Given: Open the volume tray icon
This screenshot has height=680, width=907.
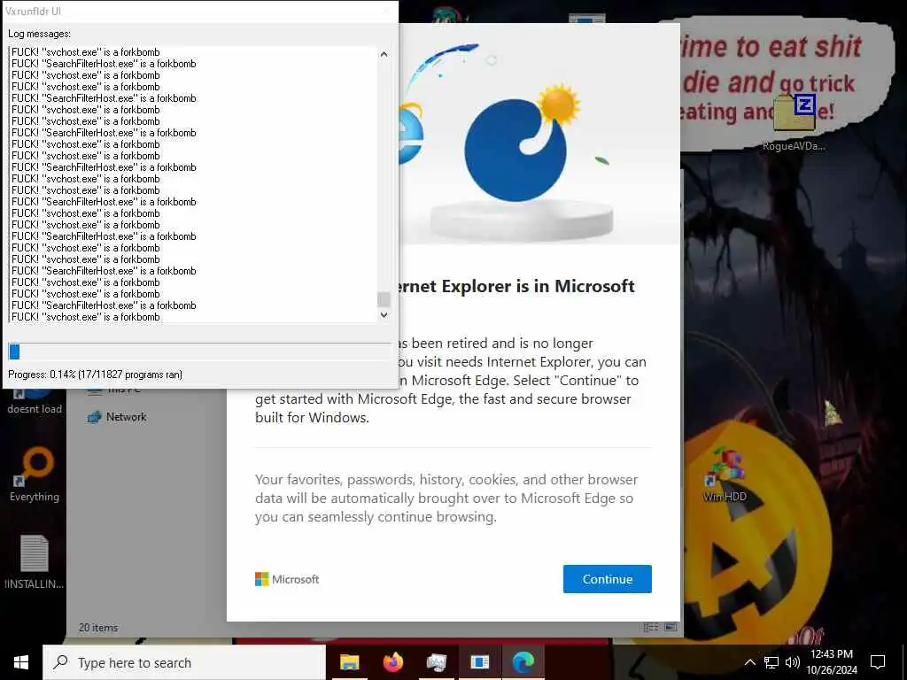Looking at the screenshot, I should pyautogui.click(x=793, y=662).
